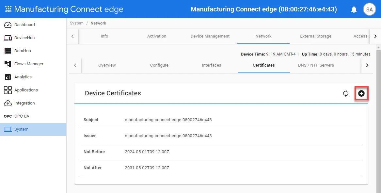Open DataHub from sidebar
This screenshot has width=381, height=193.
(x=33, y=51)
